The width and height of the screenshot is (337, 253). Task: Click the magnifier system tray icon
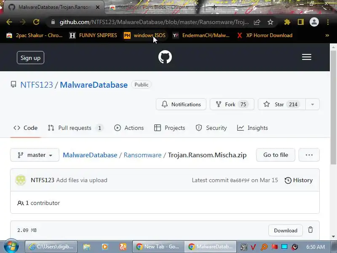[x=264, y=247]
